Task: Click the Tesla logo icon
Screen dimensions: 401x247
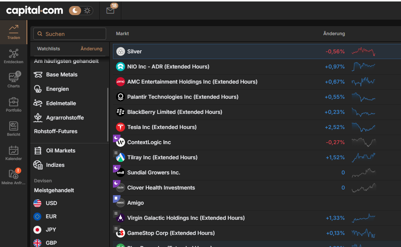Action: click(121, 127)
